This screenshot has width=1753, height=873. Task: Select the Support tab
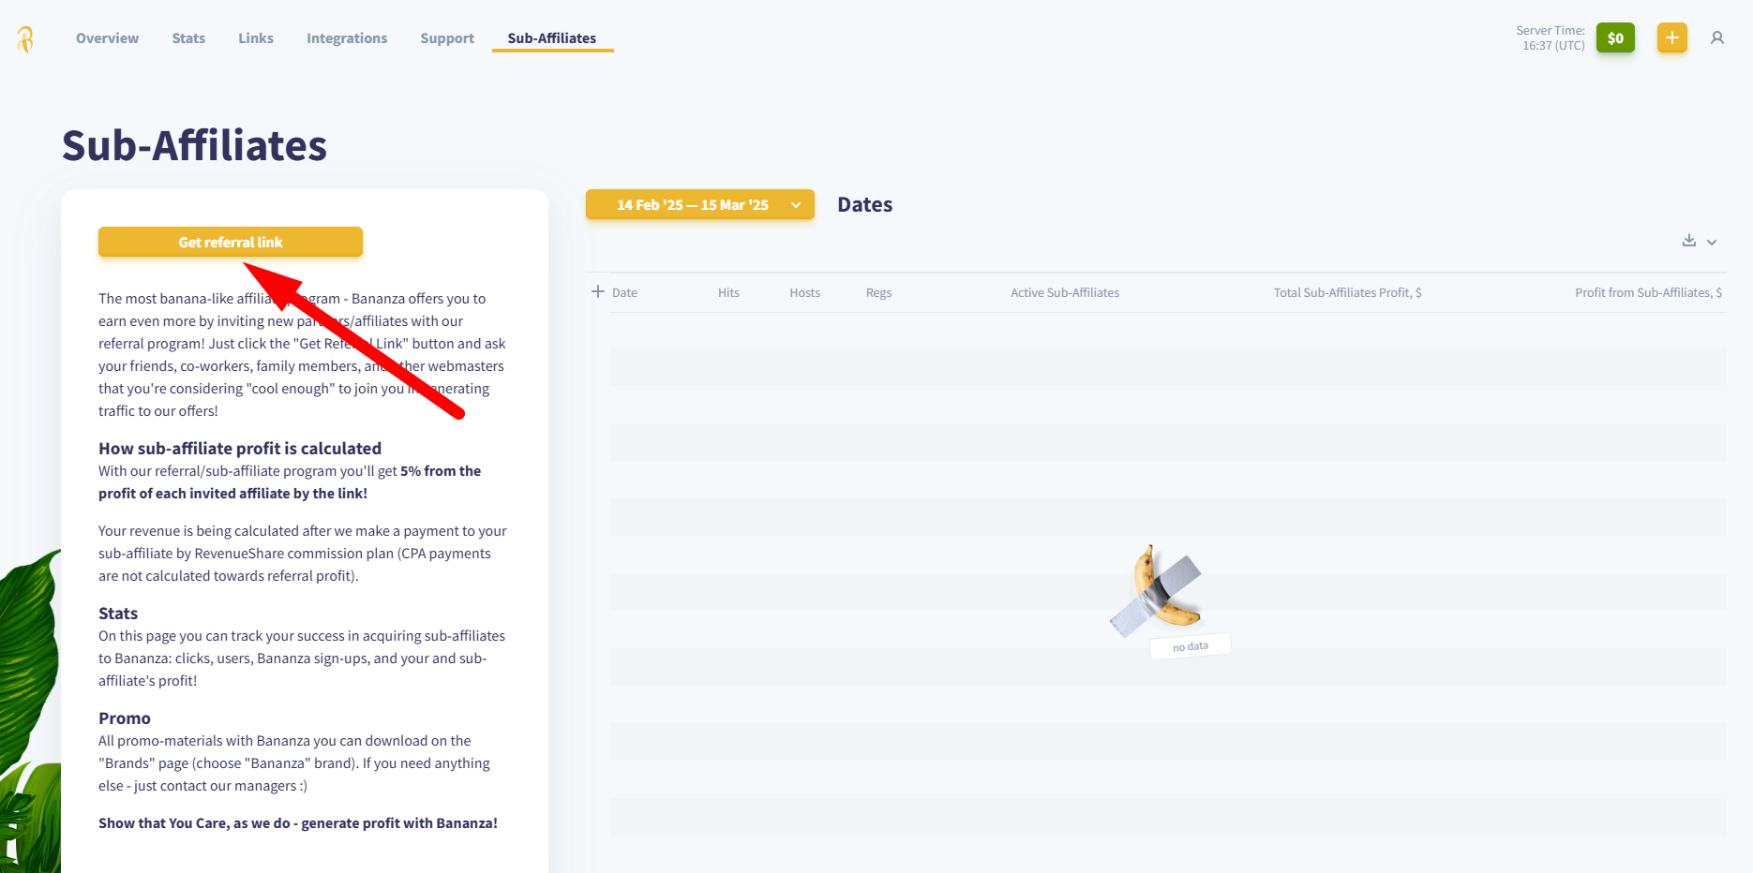pos(447,38)
